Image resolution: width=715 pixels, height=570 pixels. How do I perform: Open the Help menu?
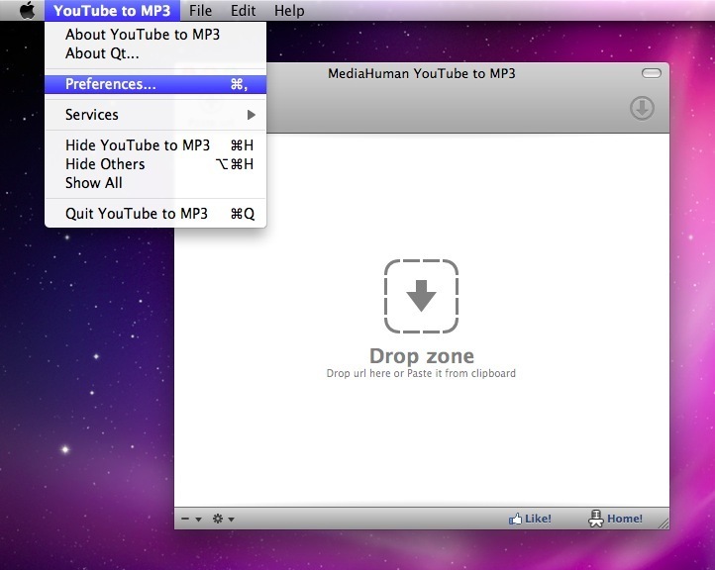(289, 11)
